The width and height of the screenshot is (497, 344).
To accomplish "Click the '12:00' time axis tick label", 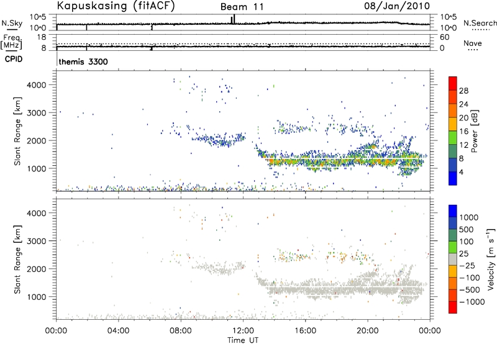I will (243, 331).
